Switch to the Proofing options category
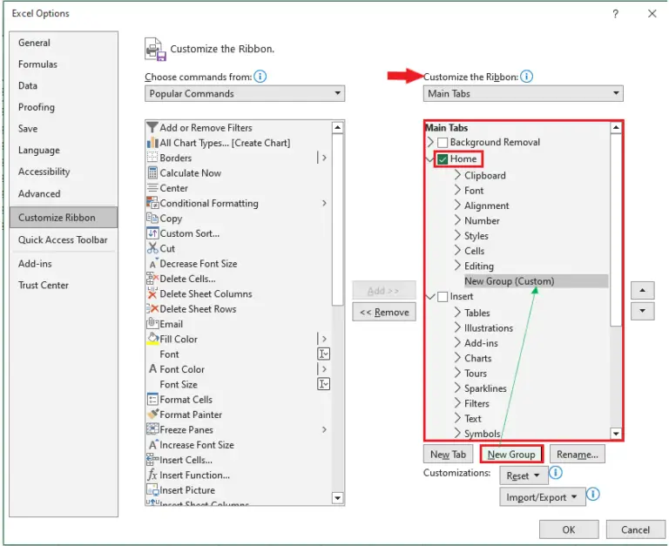 point(37,107)
